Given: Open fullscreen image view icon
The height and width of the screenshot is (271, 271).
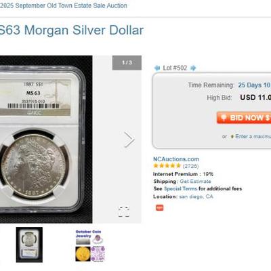Looking at the screenshot, I should coord(124,211).
